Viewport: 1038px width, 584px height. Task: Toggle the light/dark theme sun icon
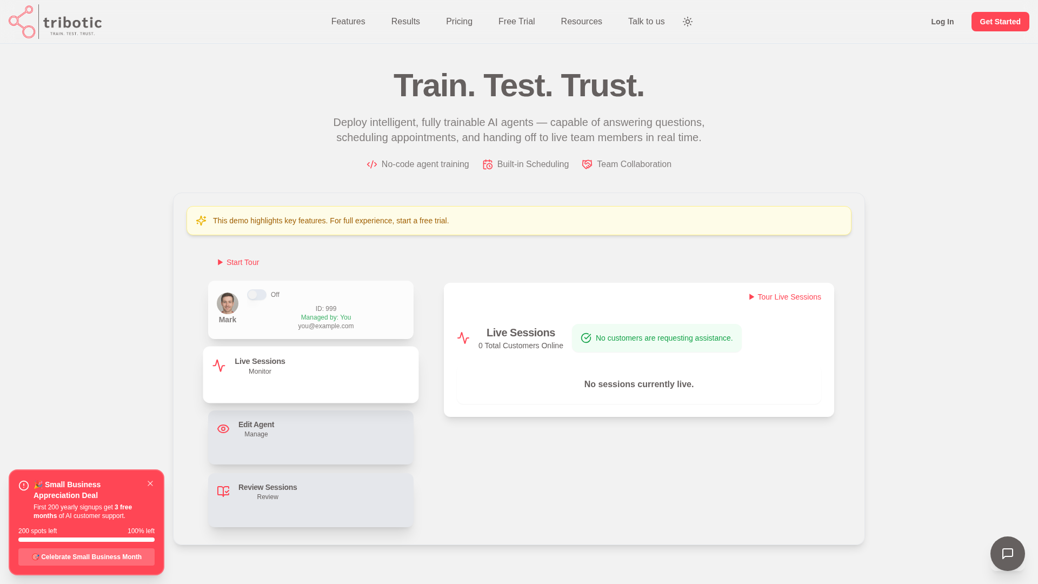[688, 22]
